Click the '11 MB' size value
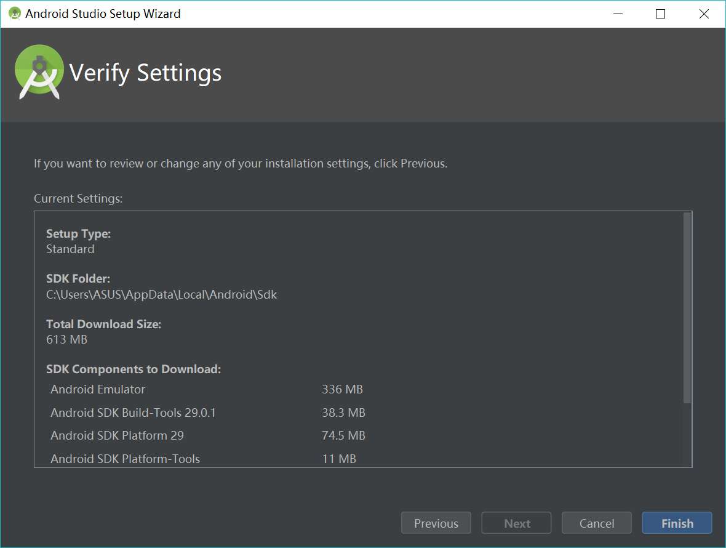This screenshot has width=726, height=548. [x=339, y=459]
